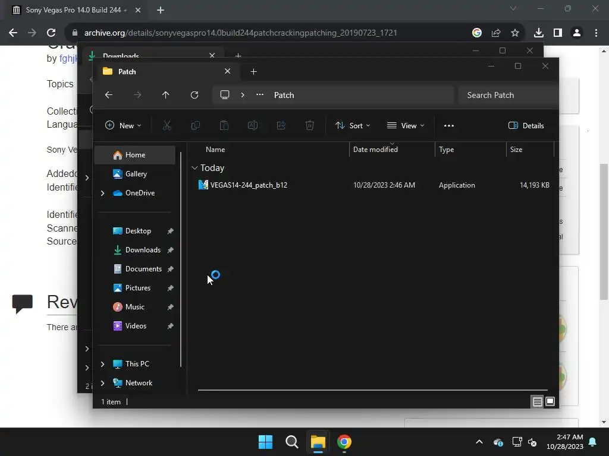Click the Copy icon in Explorer toolbar
This screenshot has width=609, height=456.
tap(195, 125)
